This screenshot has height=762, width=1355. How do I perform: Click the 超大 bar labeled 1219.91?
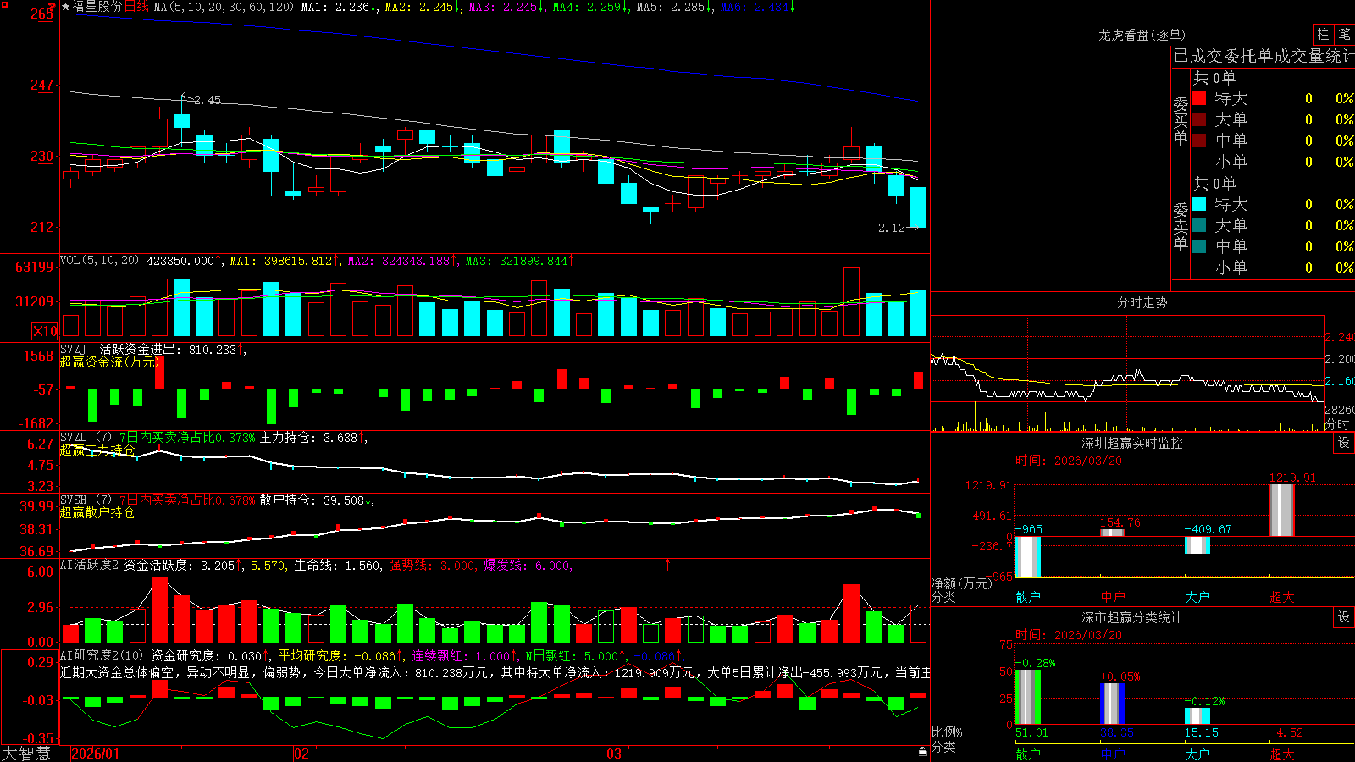tap(1282, 510)
